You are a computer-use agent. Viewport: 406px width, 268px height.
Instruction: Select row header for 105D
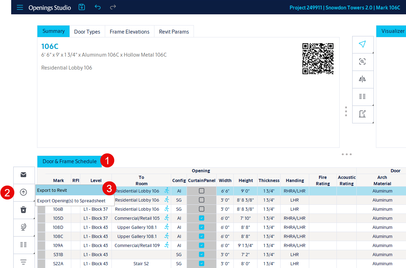42,218
